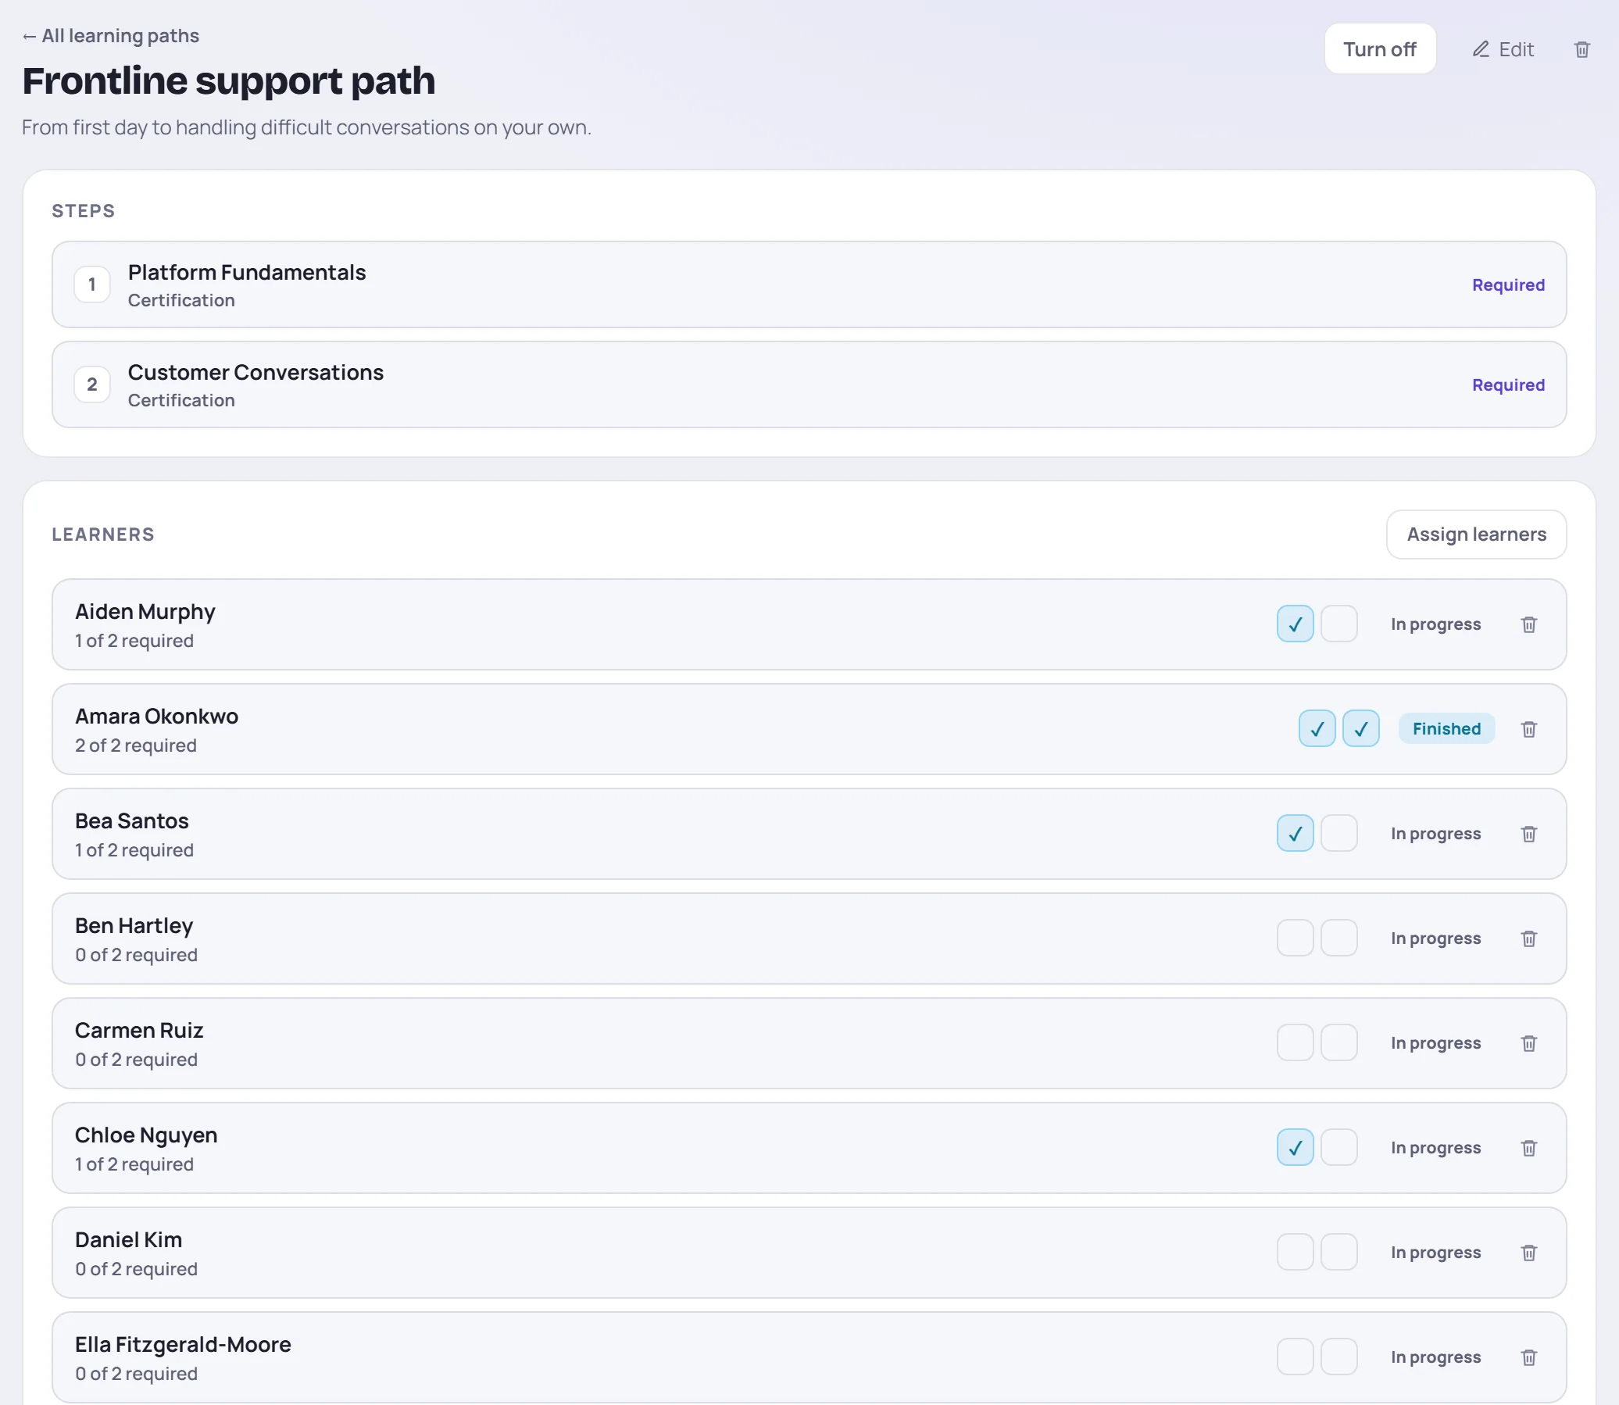This screenshot has width=1619, height=1405.
Task: Check Aiden Murphy's second step checkbox
Action: (1338, 624)
